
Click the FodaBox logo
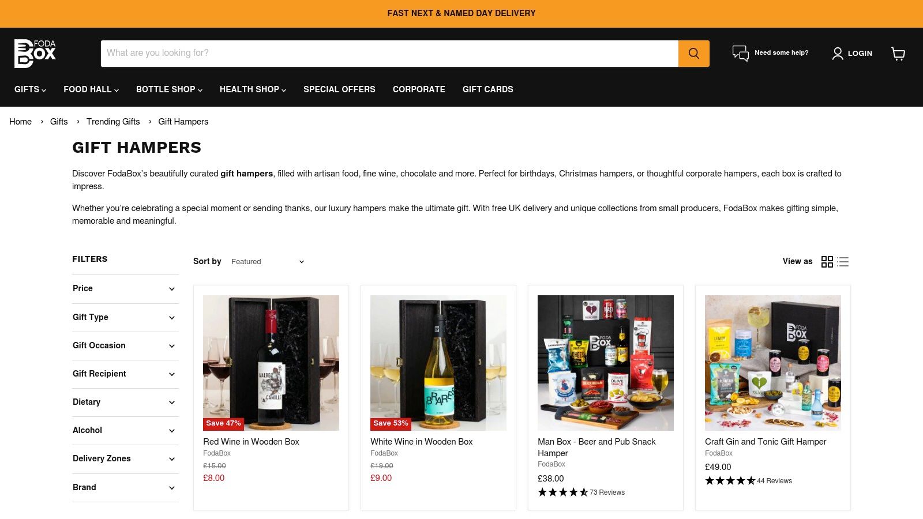click(x=35, y=54)
